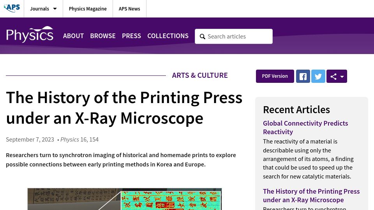This screenshot has height=210, width=374.
Task: Open Global Connectivity Predicts Reactivity article
Action: 305,128
